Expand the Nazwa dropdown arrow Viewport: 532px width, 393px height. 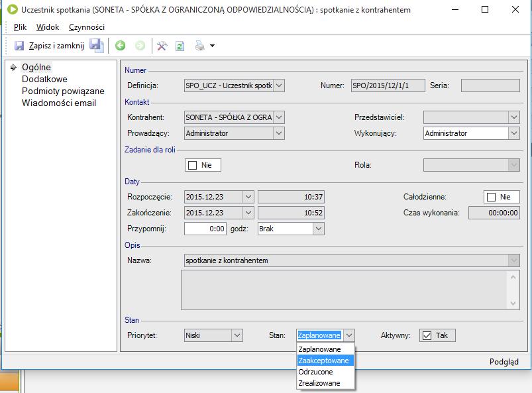(x=513, y=260)
